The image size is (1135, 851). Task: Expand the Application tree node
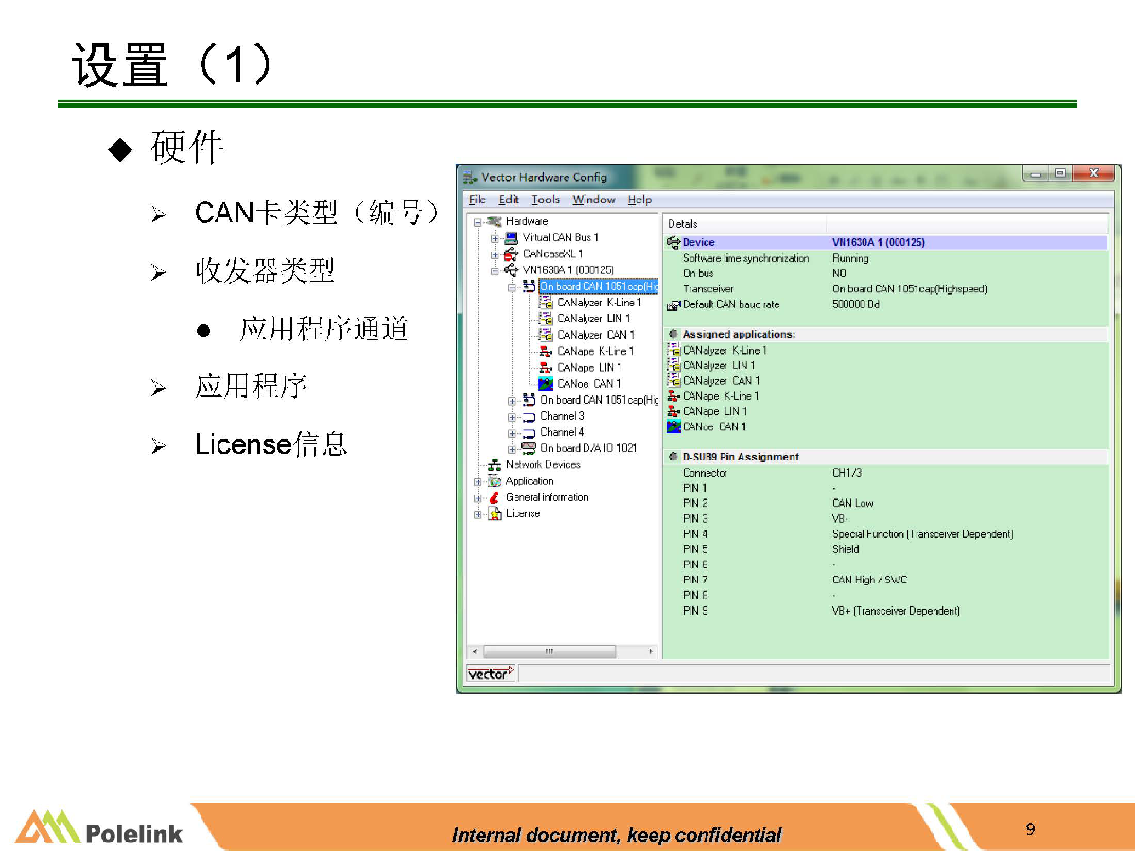[479, 481]
